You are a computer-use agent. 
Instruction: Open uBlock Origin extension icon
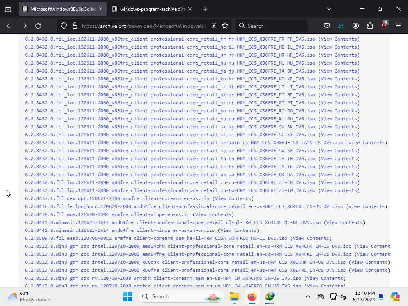(x=384, y=25)
